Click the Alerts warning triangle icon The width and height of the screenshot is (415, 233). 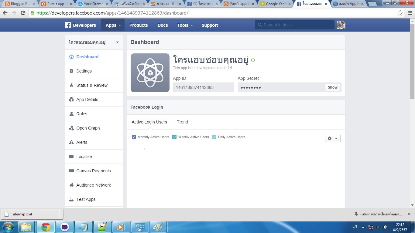click(x=71, y=142)
